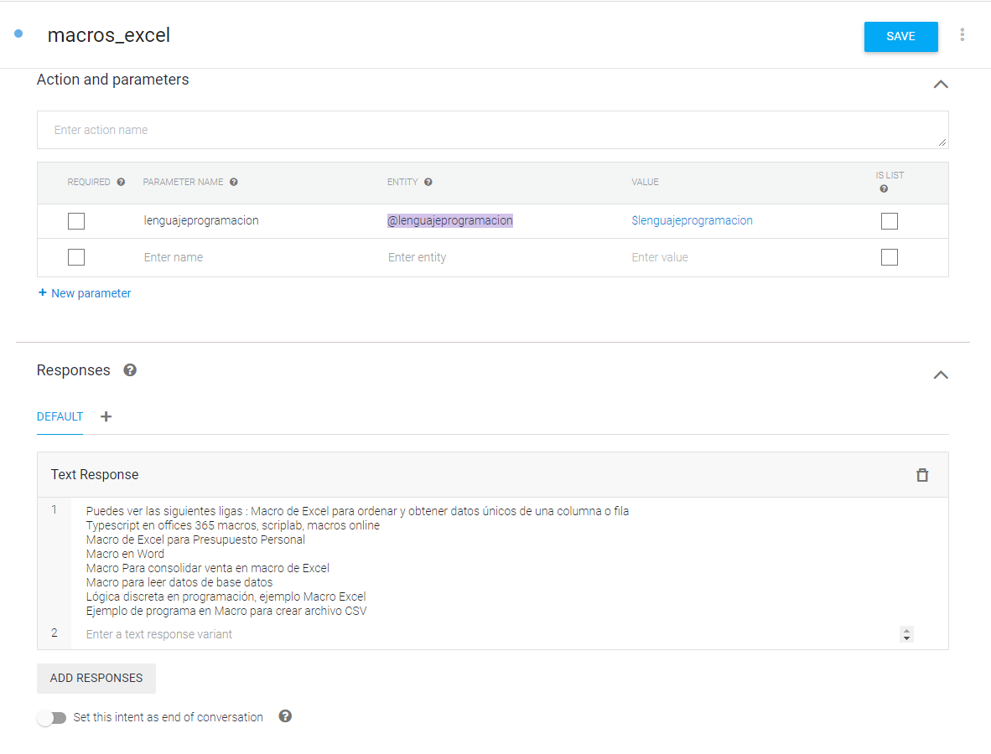Click the lenguajeprogramacion parameter name

201,220
